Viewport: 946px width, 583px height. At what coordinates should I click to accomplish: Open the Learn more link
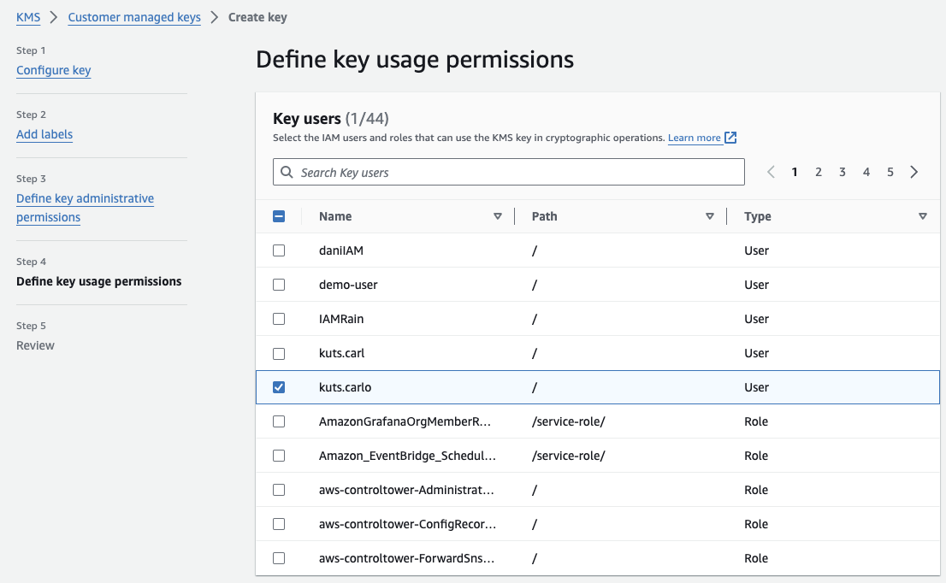694,138
